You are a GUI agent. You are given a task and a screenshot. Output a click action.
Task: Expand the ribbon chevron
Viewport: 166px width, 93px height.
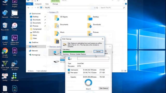(x=123, y=4)
